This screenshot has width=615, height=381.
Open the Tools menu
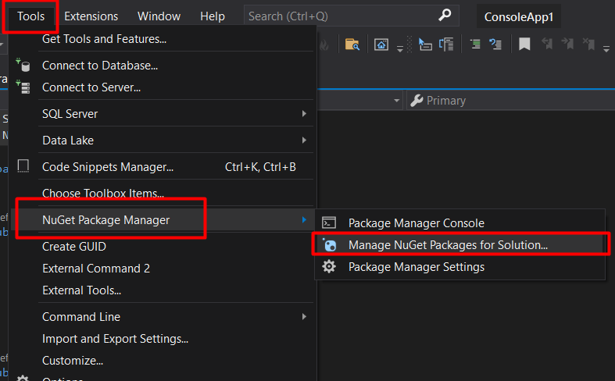30,16
